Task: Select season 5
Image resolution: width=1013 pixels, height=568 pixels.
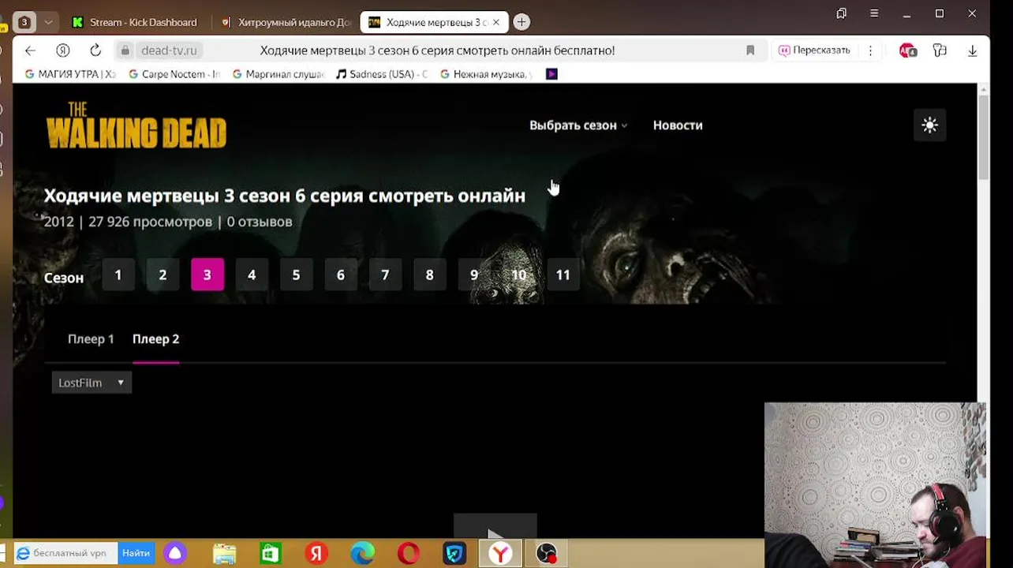Action: 296,275
